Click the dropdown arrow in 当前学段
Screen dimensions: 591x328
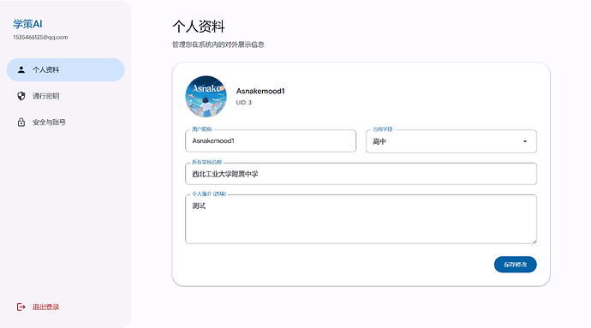click(525, 141)
